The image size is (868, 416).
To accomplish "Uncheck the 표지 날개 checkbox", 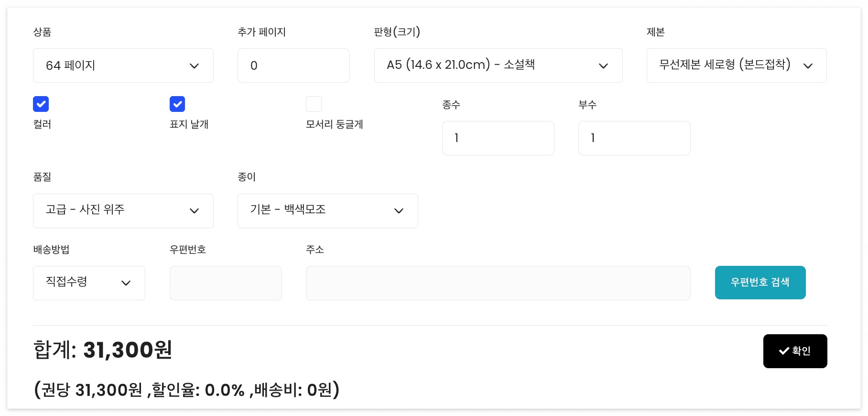I will (177, 104).
